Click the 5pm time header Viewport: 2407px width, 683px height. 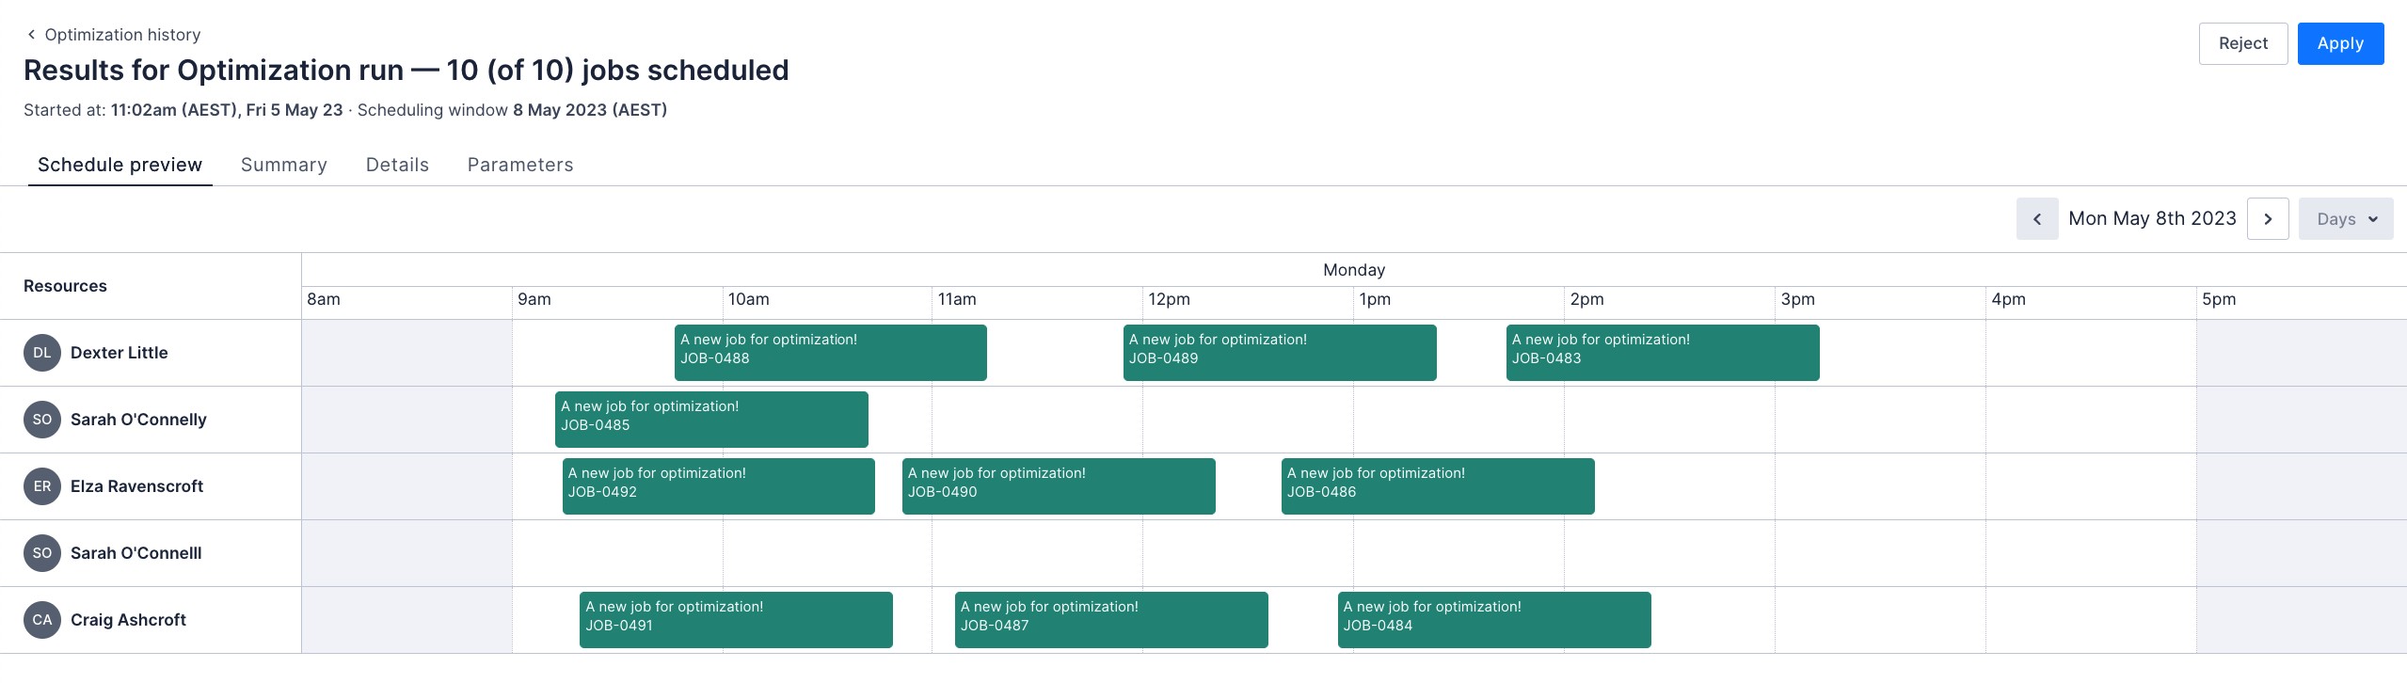pos(2219,299)
